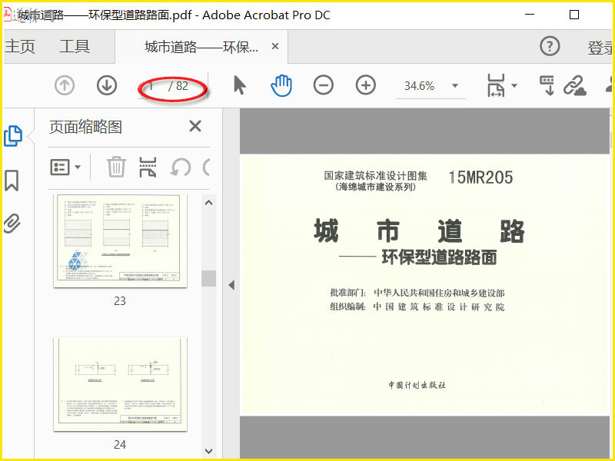Image resolution: width=615 pixels, height=461 pixels.
Task: Click thumbnail scrollbar up arrow
Action: (x=208, y=203)
